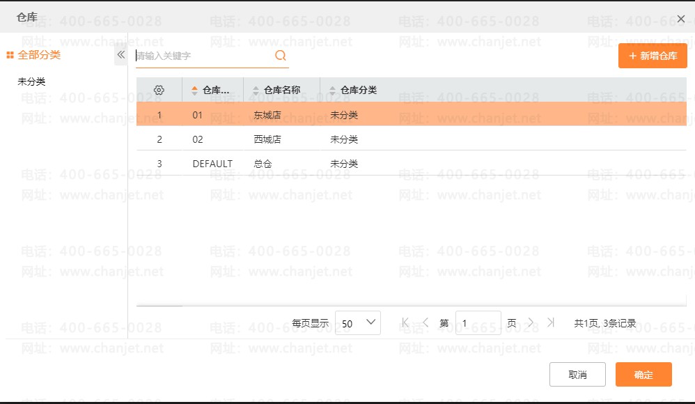Select the 西城店 warehouse row
Image resolution: width=695 pixels, height=404 pixels.
pos(268,139)
